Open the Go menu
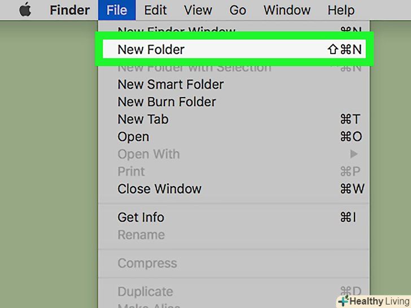This screenshot has height=308, width=411. 238,10
